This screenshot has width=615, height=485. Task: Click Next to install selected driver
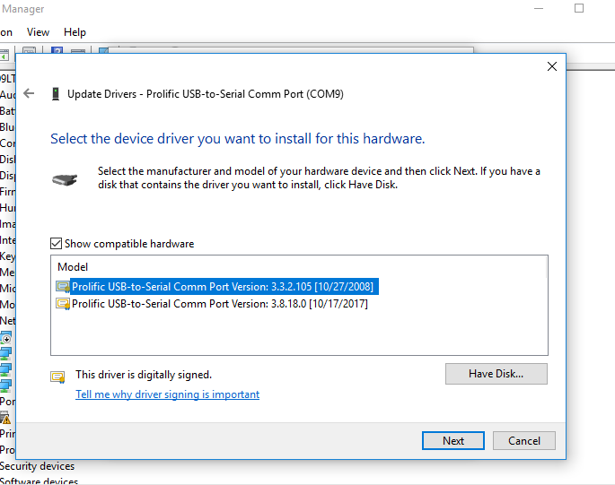pos(453,441)
